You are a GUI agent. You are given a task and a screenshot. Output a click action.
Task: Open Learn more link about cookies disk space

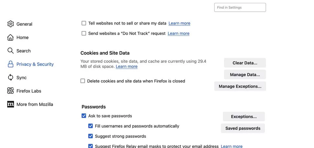127,66
